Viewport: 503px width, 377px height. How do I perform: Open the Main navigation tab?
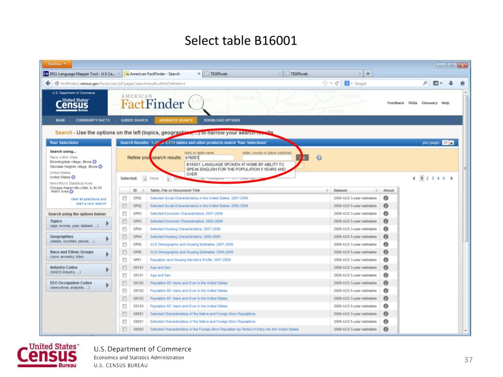click(x=60, y=120)
